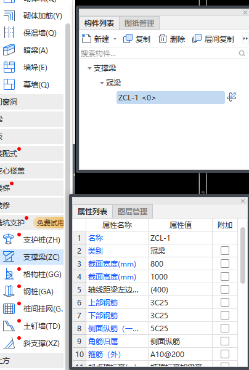The height and width of the screenshot is (370, 249).
Task: Click the 截面高度 value 1000 cell
Action: pyautogui.click(x=180, y=276)
